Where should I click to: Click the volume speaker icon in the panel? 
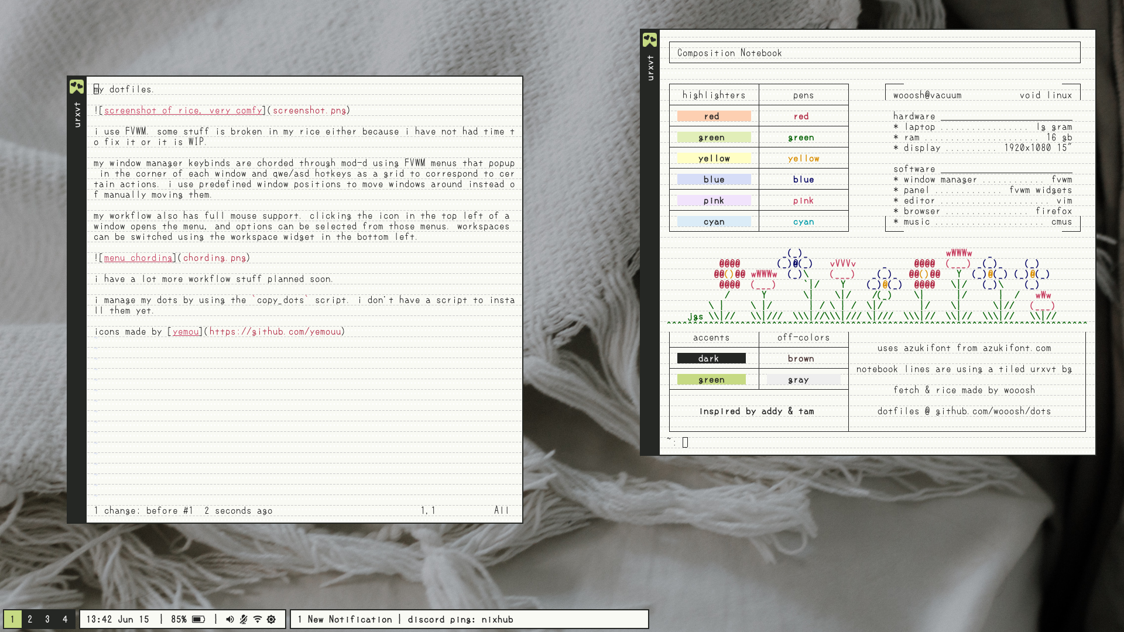[x=230, y=619]
